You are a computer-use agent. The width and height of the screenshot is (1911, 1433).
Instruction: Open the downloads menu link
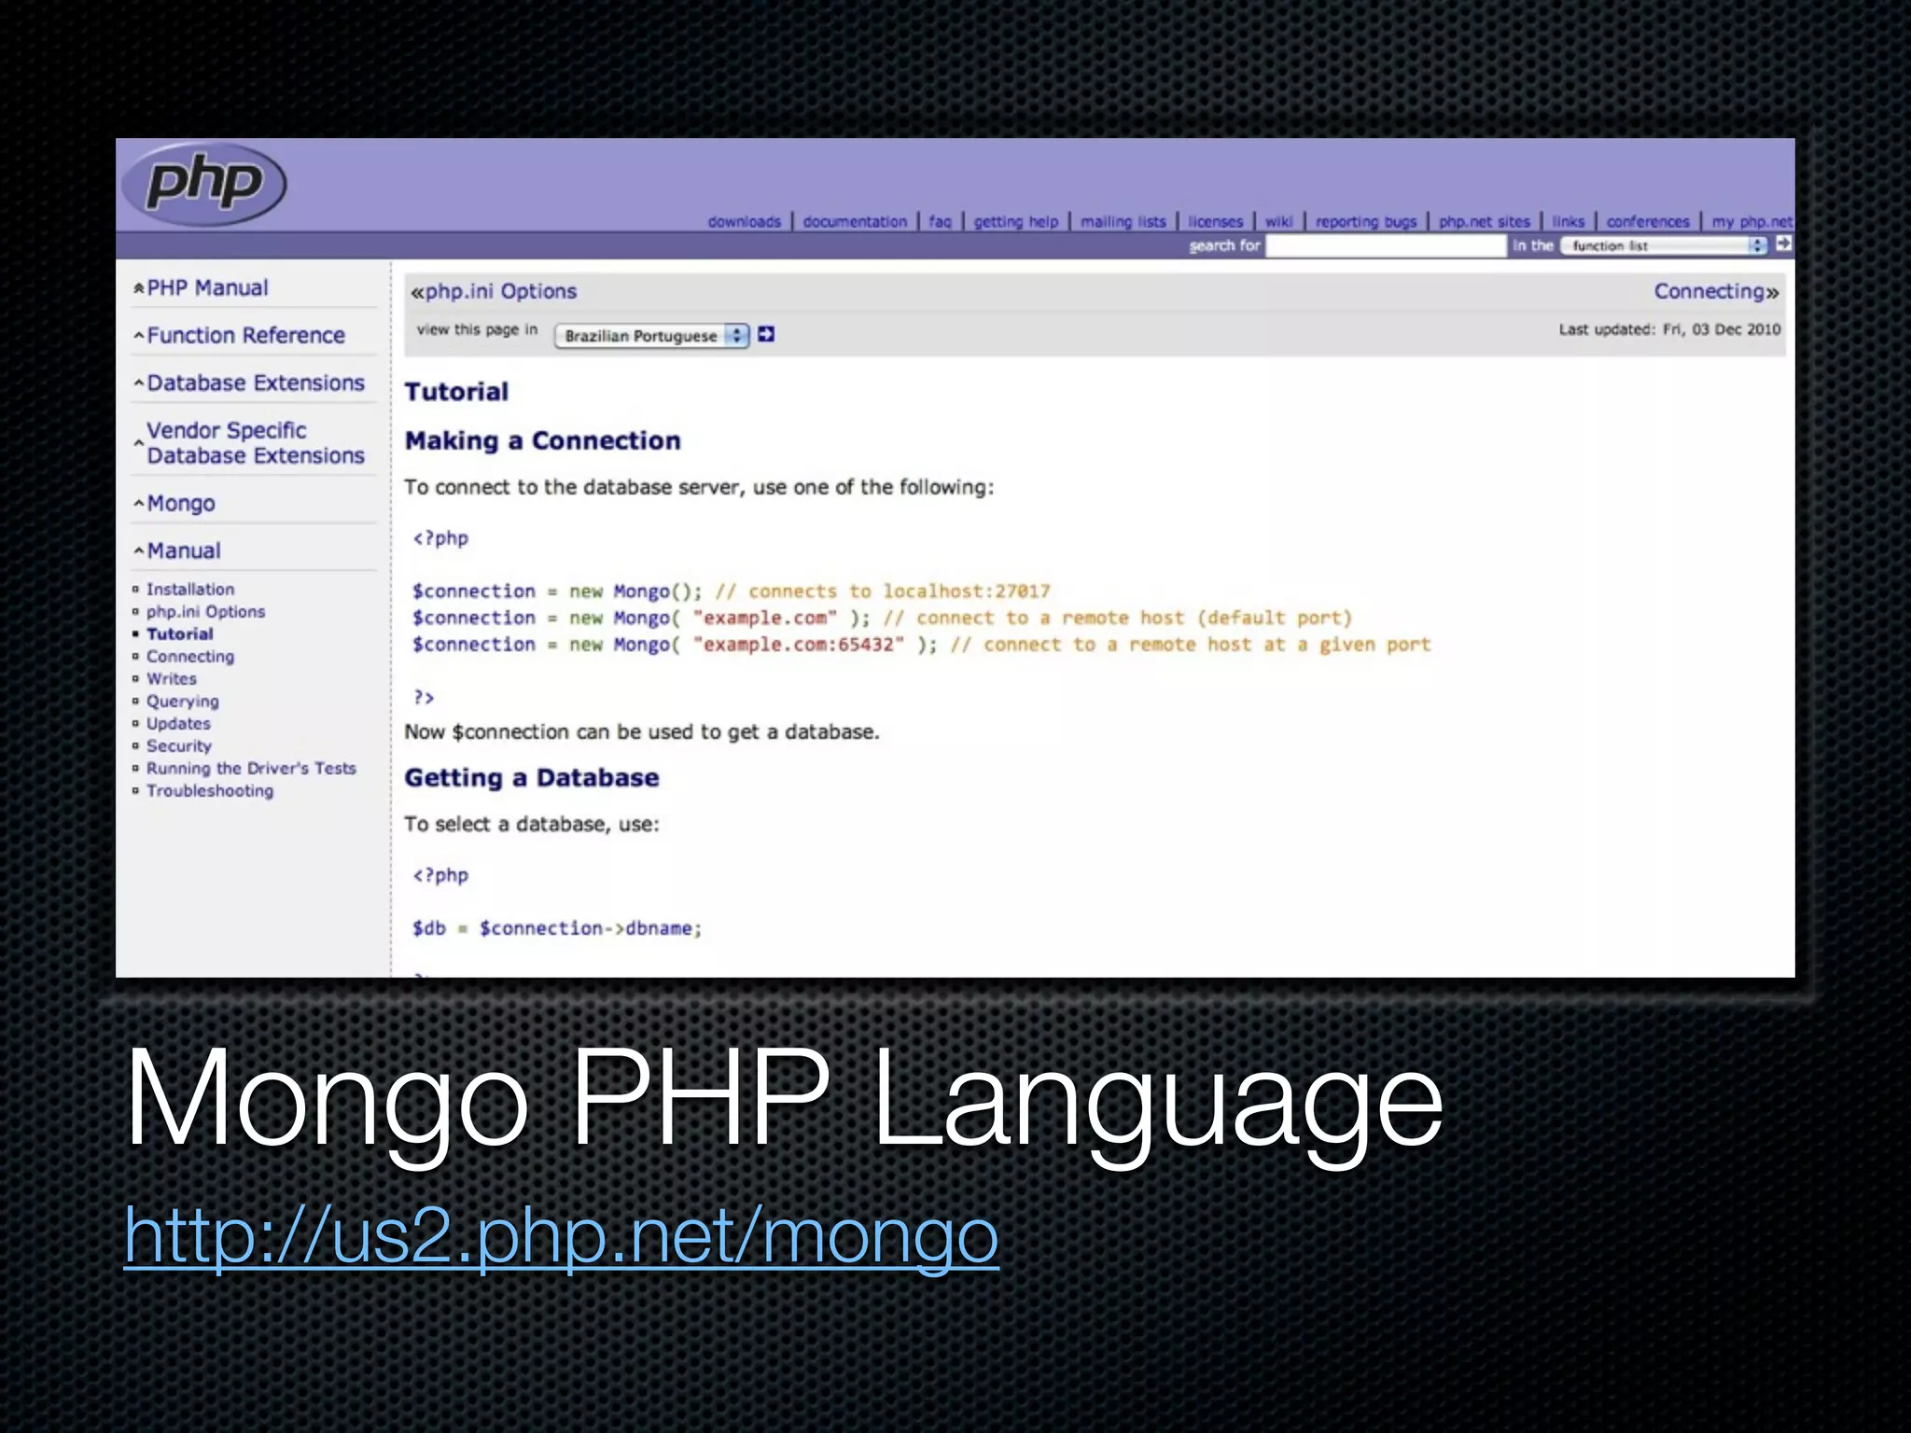click(x=744, y=222)
